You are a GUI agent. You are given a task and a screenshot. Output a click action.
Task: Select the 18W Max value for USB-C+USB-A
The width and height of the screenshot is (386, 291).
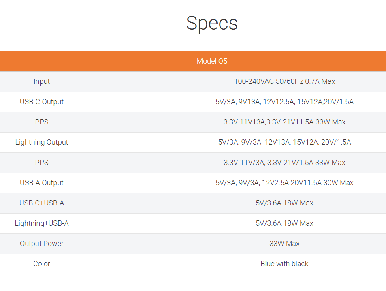[284, 203]
